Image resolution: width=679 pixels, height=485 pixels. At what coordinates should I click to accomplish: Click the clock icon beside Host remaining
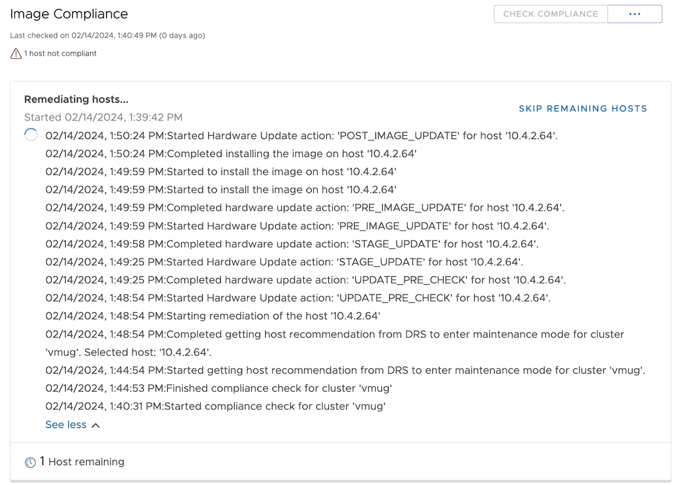coord(30,462)
